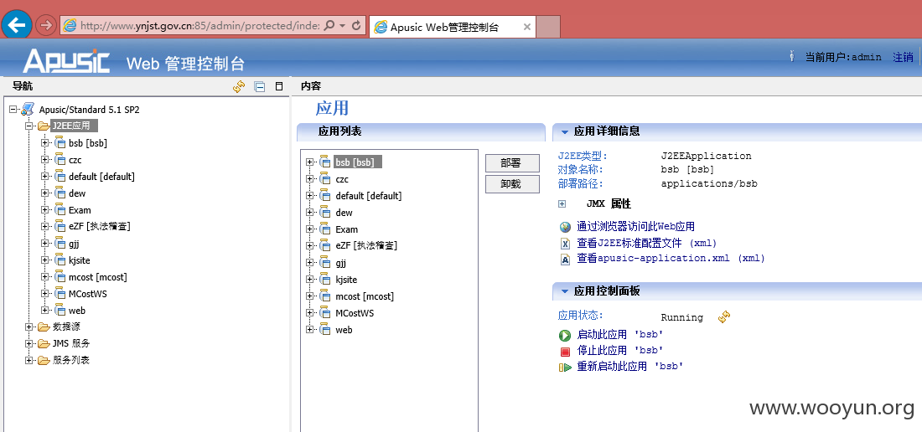Collapse the J2EE应用 folder in navigation
This screenshot has height=432, width=922.
pos(28,126)
